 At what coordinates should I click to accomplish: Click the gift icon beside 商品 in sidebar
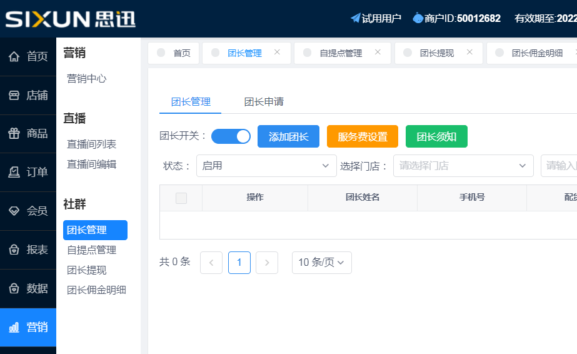(x=14, y=133)
